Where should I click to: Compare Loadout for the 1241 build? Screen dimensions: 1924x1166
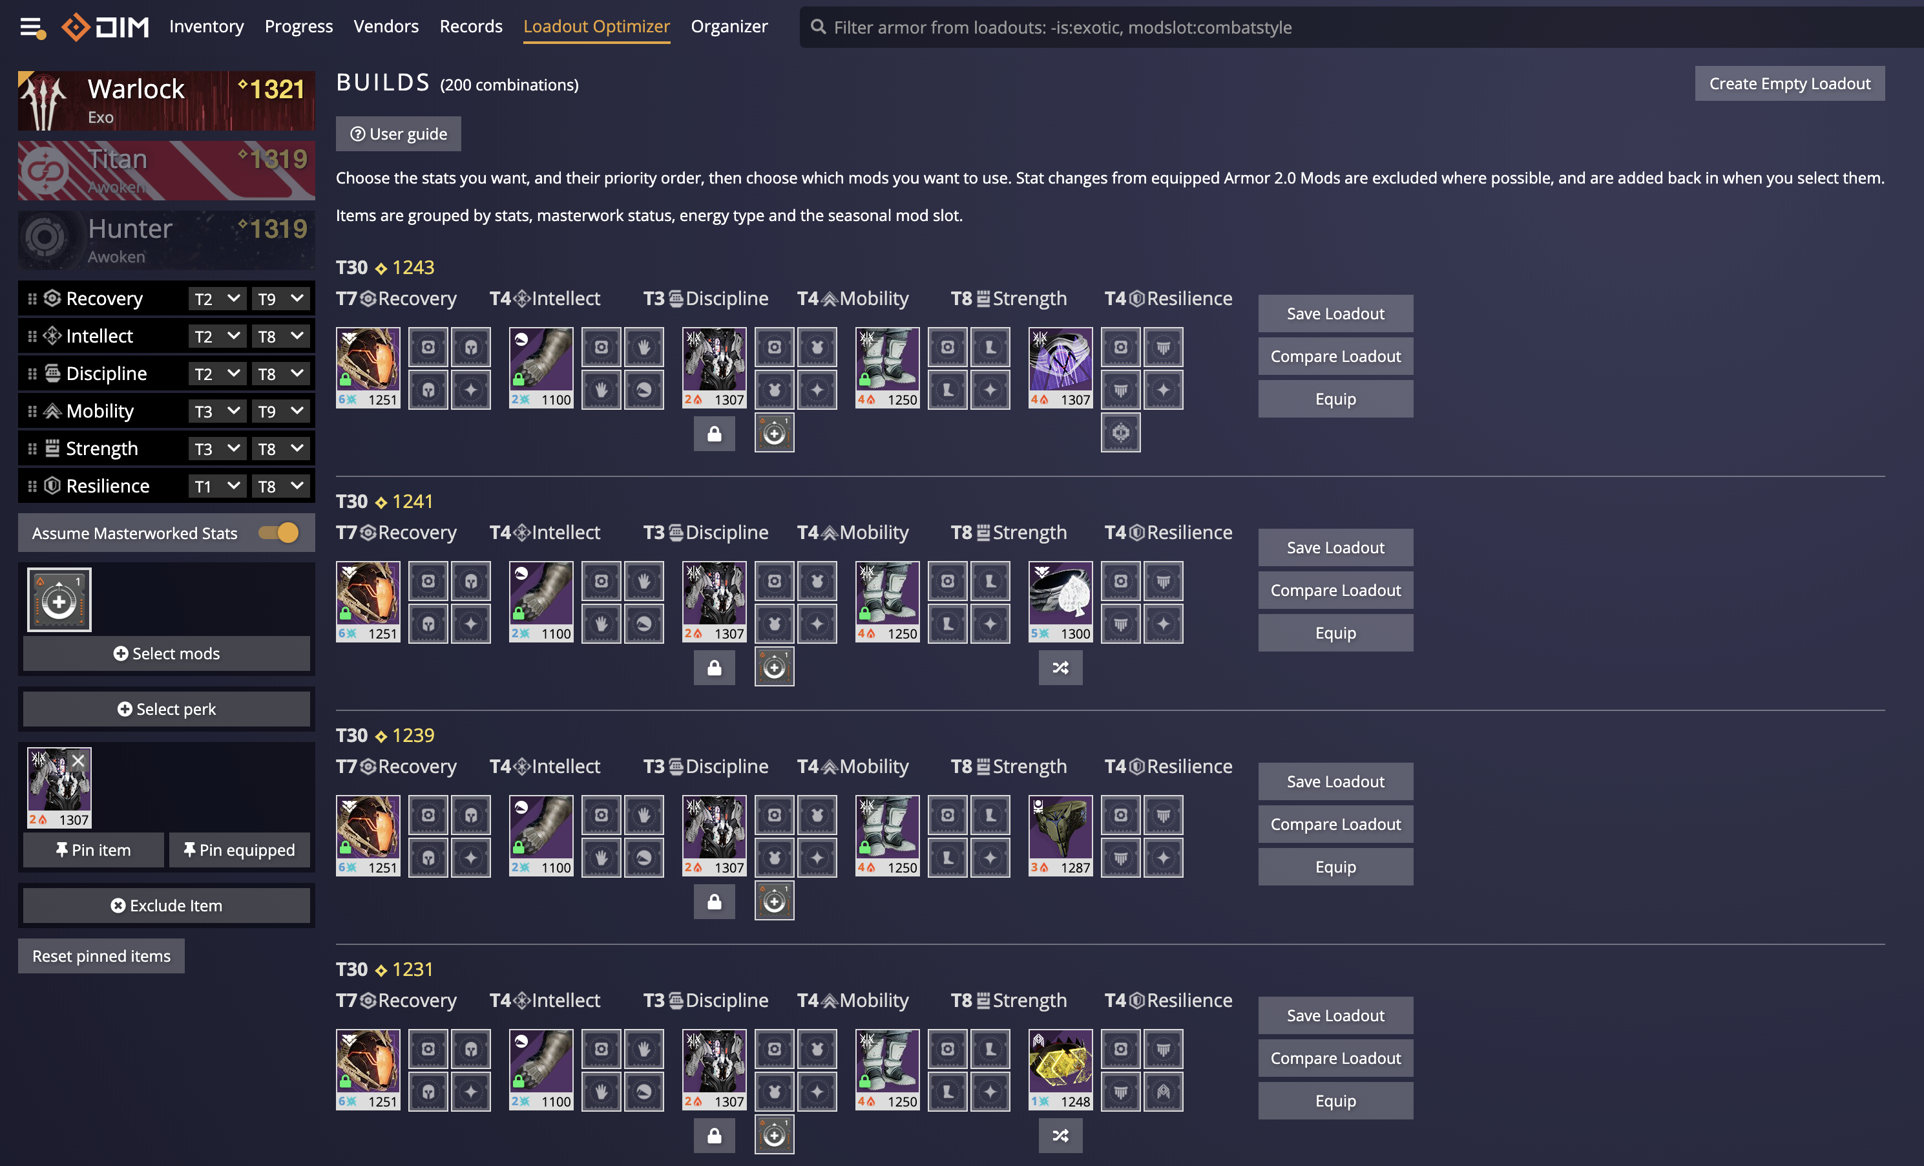[x=1335, y=589]
